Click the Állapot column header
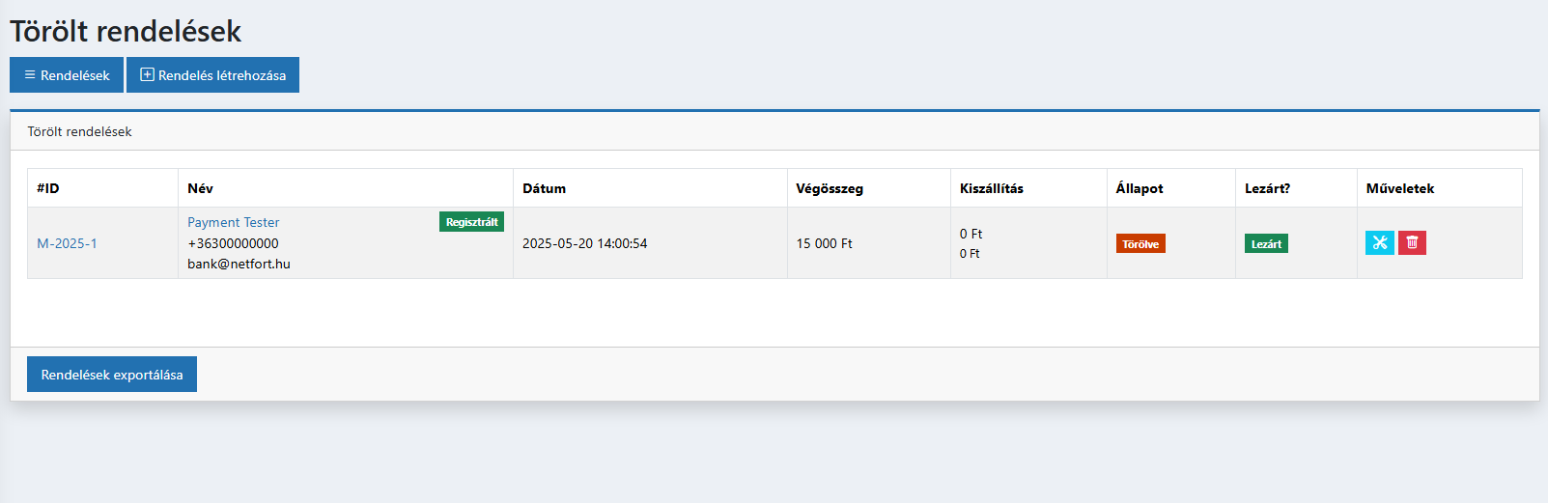 tap(1139, 188)
